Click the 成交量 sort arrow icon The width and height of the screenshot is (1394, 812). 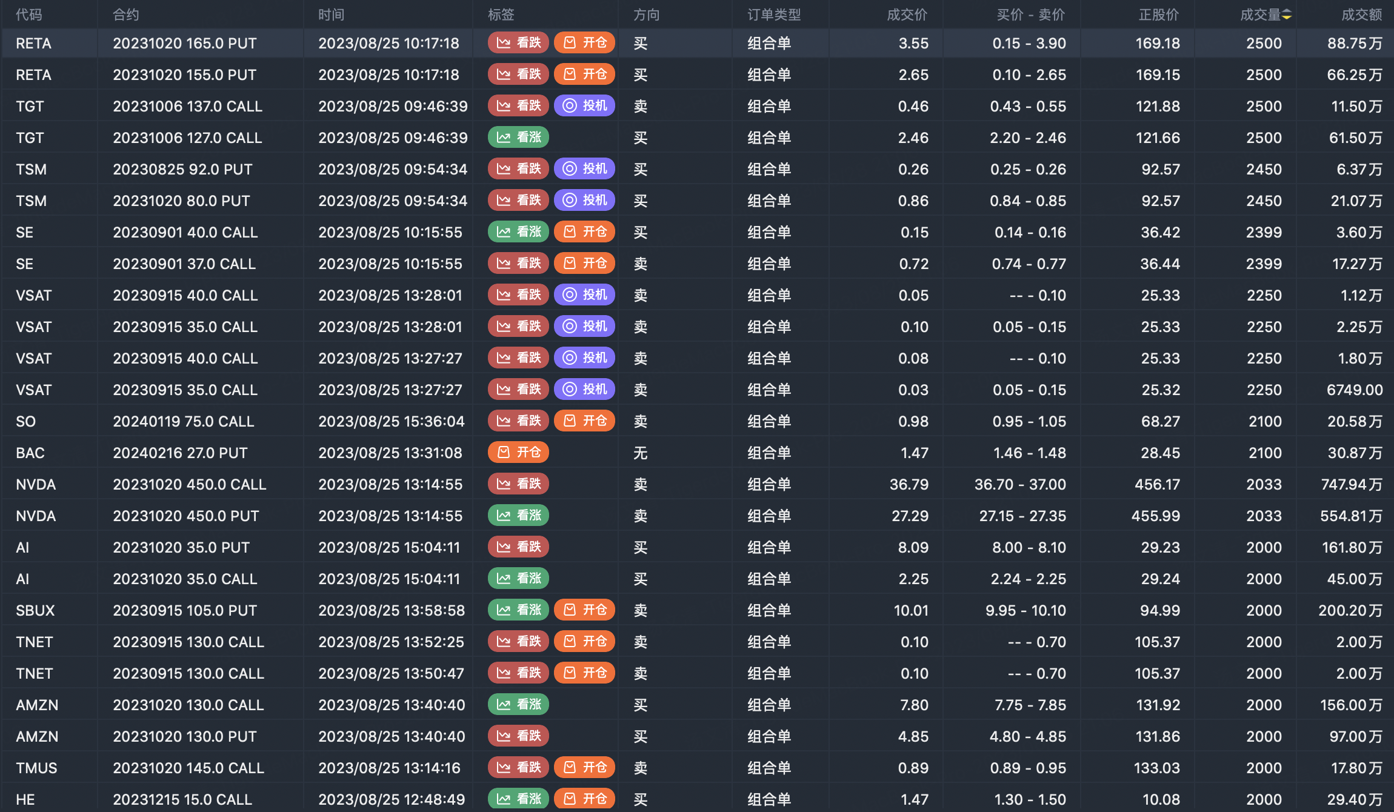point(1287,15)
